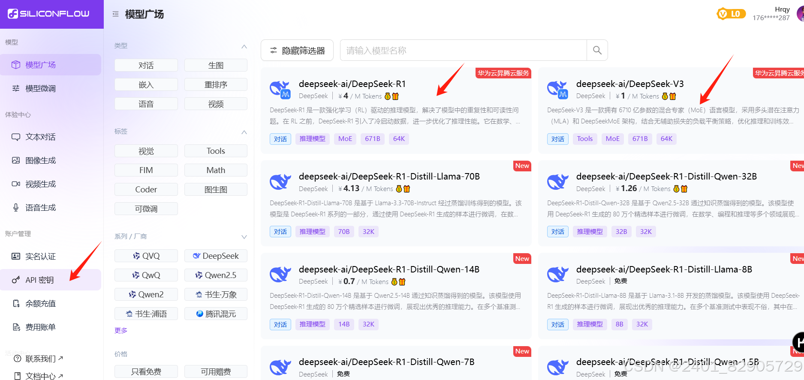
Task: Toggle the 重排序 type filter
Action: [216, 84]
